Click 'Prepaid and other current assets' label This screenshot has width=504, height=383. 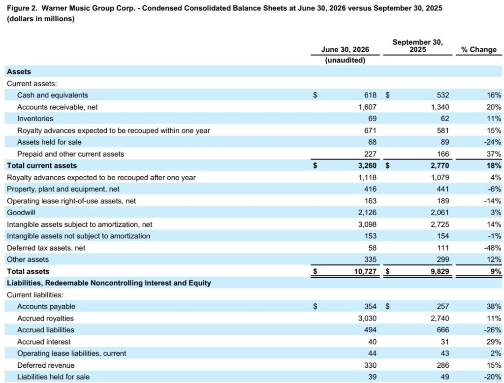(x=70, y=154)
